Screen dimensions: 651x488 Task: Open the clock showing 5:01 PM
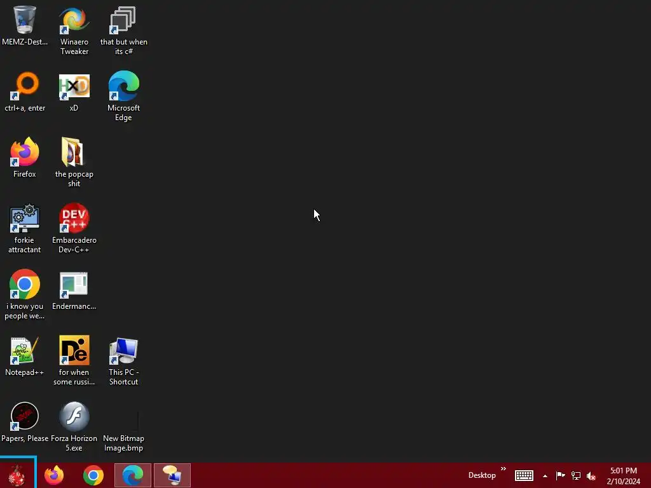click(624, 476)
